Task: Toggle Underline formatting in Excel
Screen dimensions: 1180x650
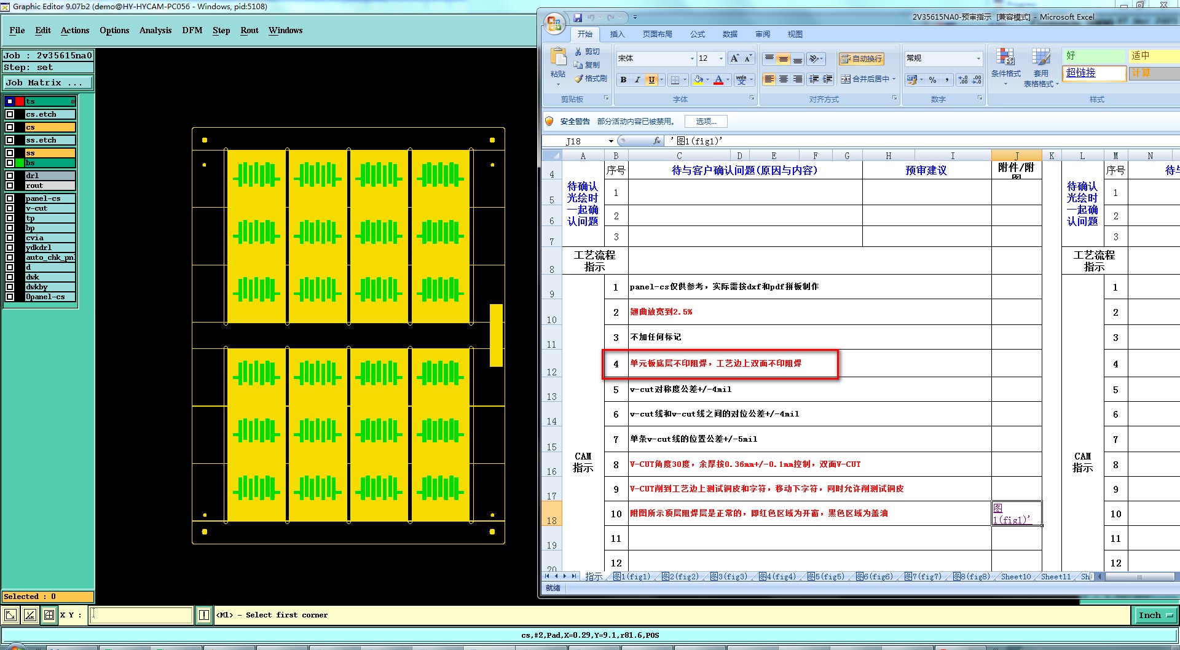Action: tap(651, 80)
